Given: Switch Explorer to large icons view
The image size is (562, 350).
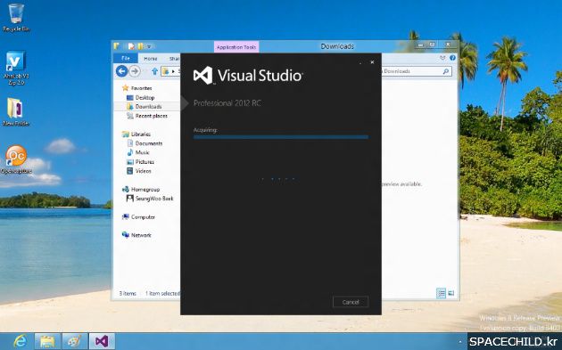Looking at the screenshot, I should (451, 294).
